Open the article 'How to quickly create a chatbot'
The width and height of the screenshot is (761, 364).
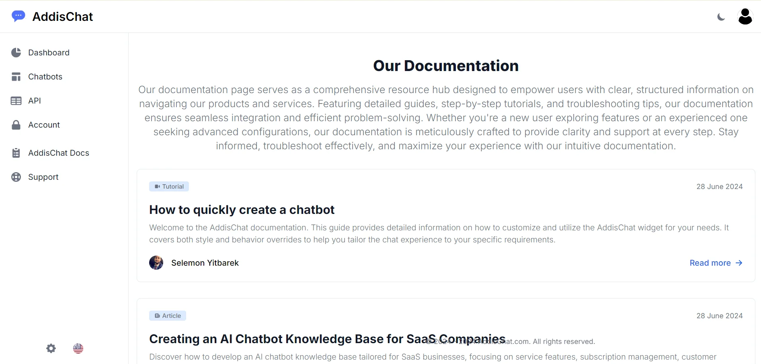coord(242,209)
